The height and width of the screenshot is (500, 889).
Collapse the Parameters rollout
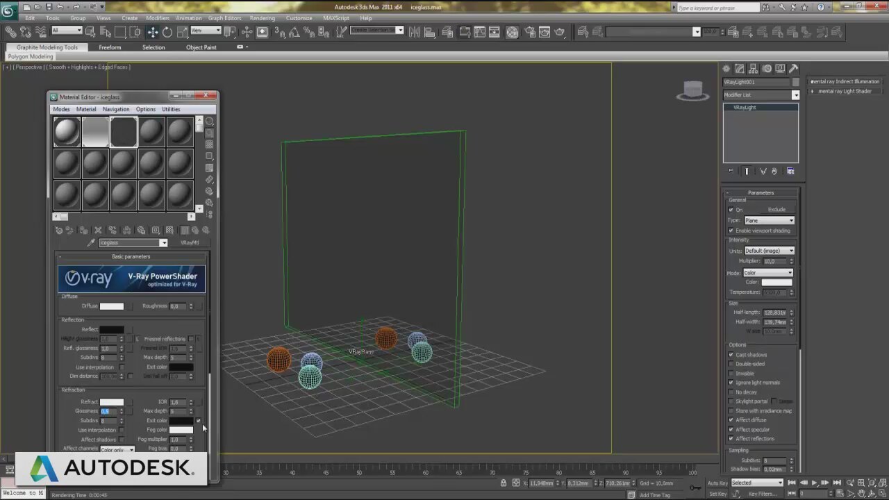(x=761, y=192)
